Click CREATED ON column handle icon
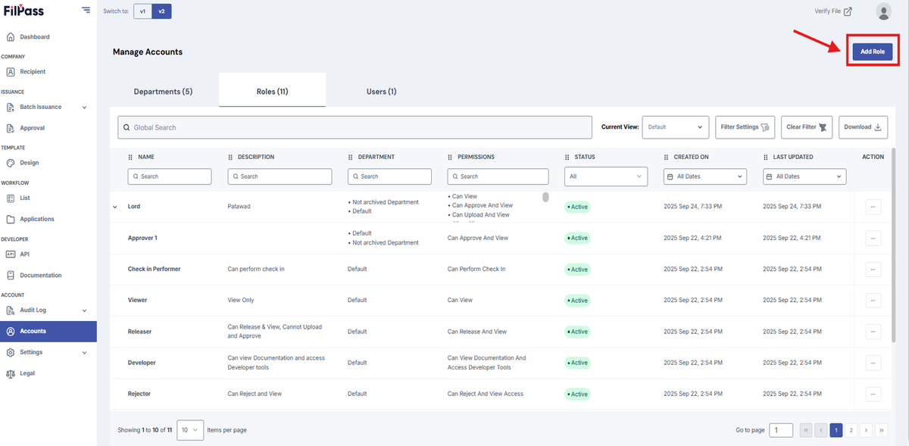Viewport: 909px width, 446px height. coord(667,158)
